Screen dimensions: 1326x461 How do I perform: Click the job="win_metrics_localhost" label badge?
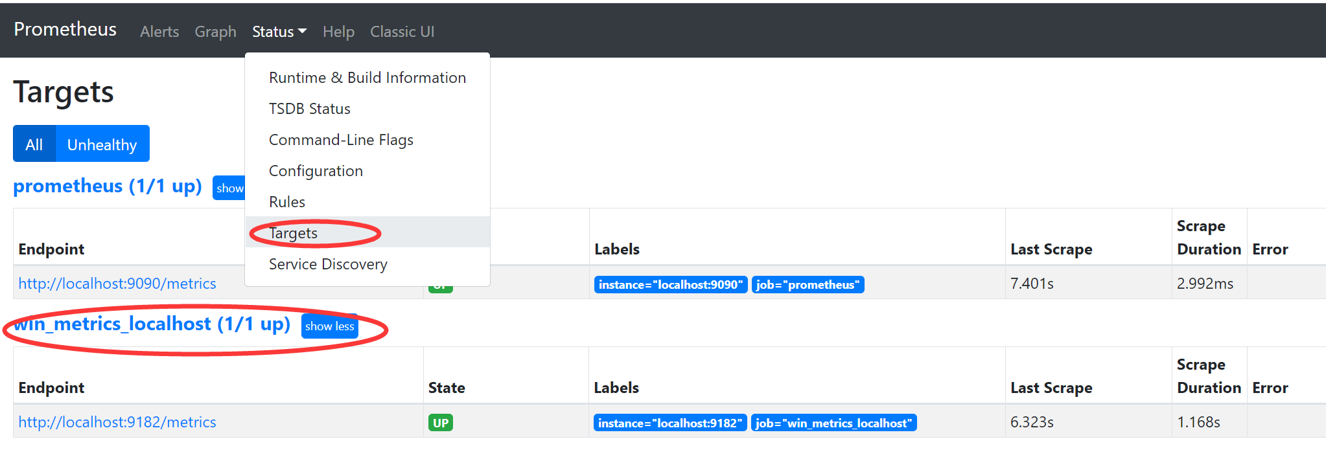(833, 423)
